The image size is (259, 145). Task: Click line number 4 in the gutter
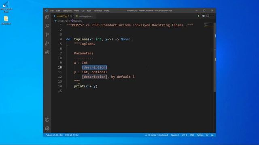pyautogui.click(x=61, y=39)
